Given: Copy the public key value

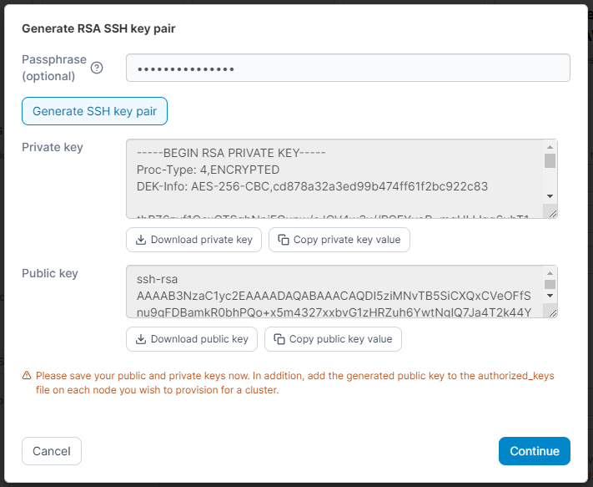Looking at the screenshot, I should 334,339.
